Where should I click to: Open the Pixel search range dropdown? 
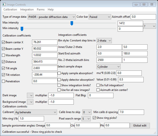[86, 119]
